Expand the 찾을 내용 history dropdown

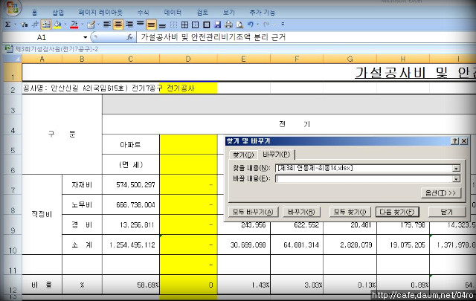456,169
